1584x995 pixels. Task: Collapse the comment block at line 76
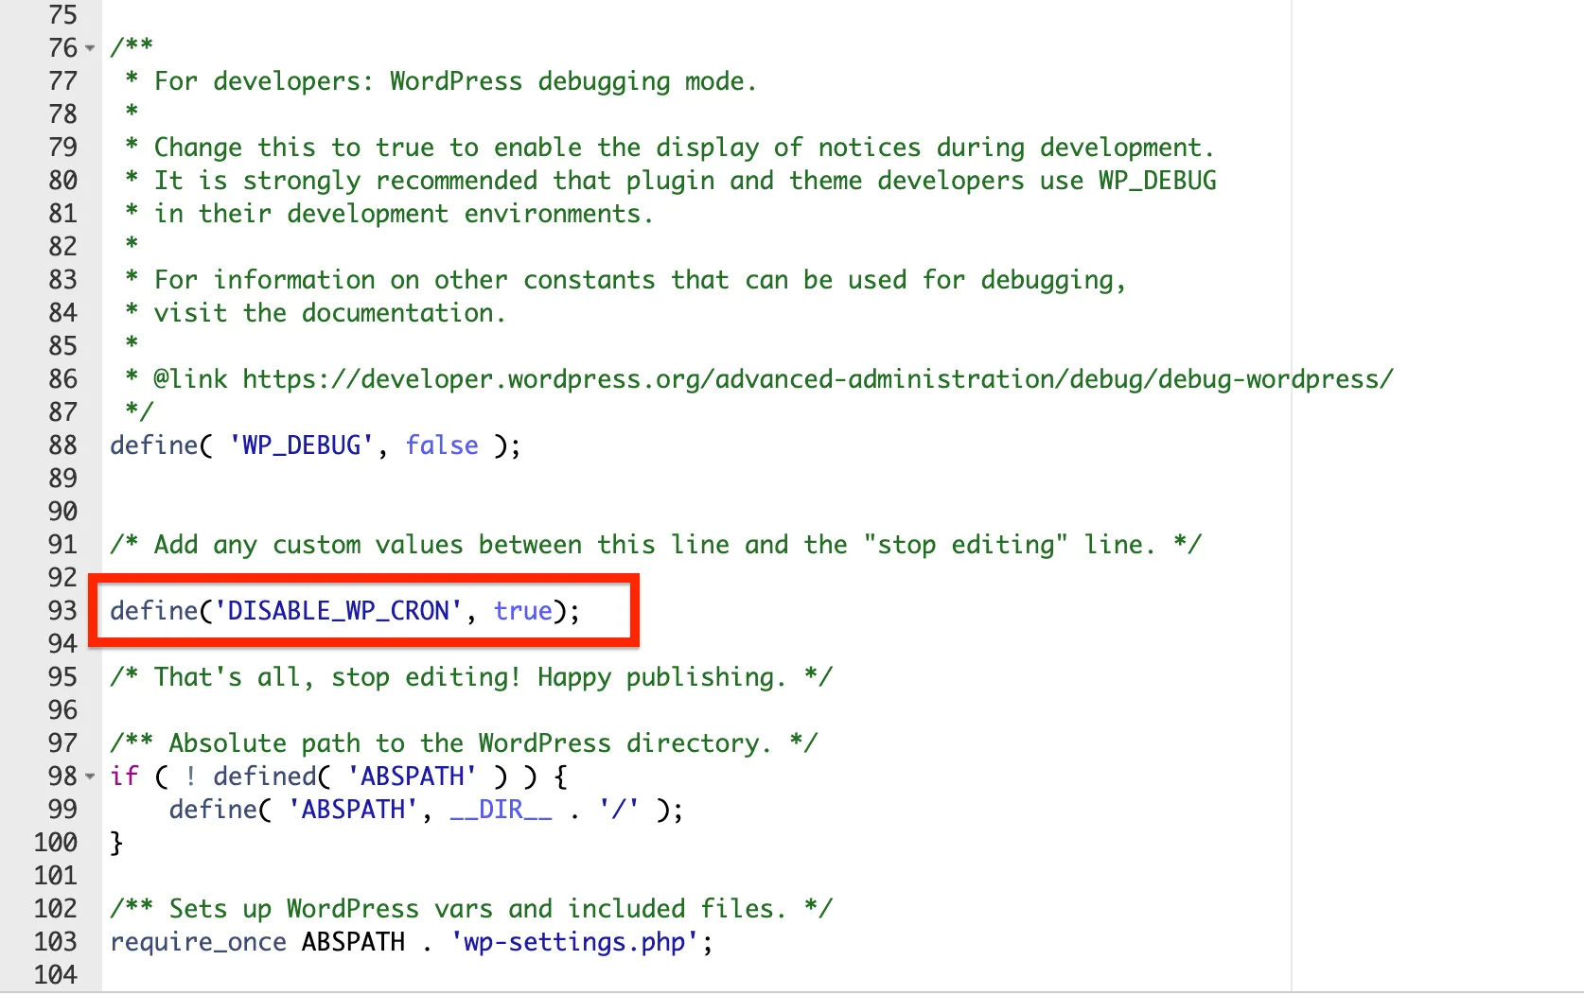point(90,48)
